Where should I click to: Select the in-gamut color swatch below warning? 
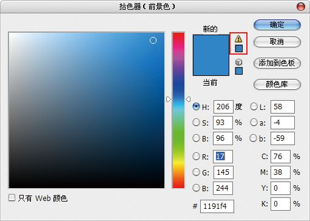[x=239, y=49]
